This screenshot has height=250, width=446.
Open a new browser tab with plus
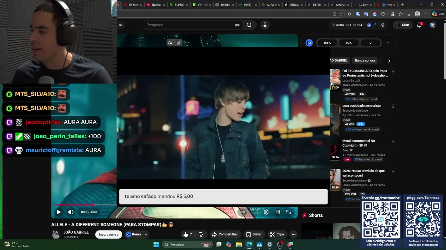pos(402,5)
